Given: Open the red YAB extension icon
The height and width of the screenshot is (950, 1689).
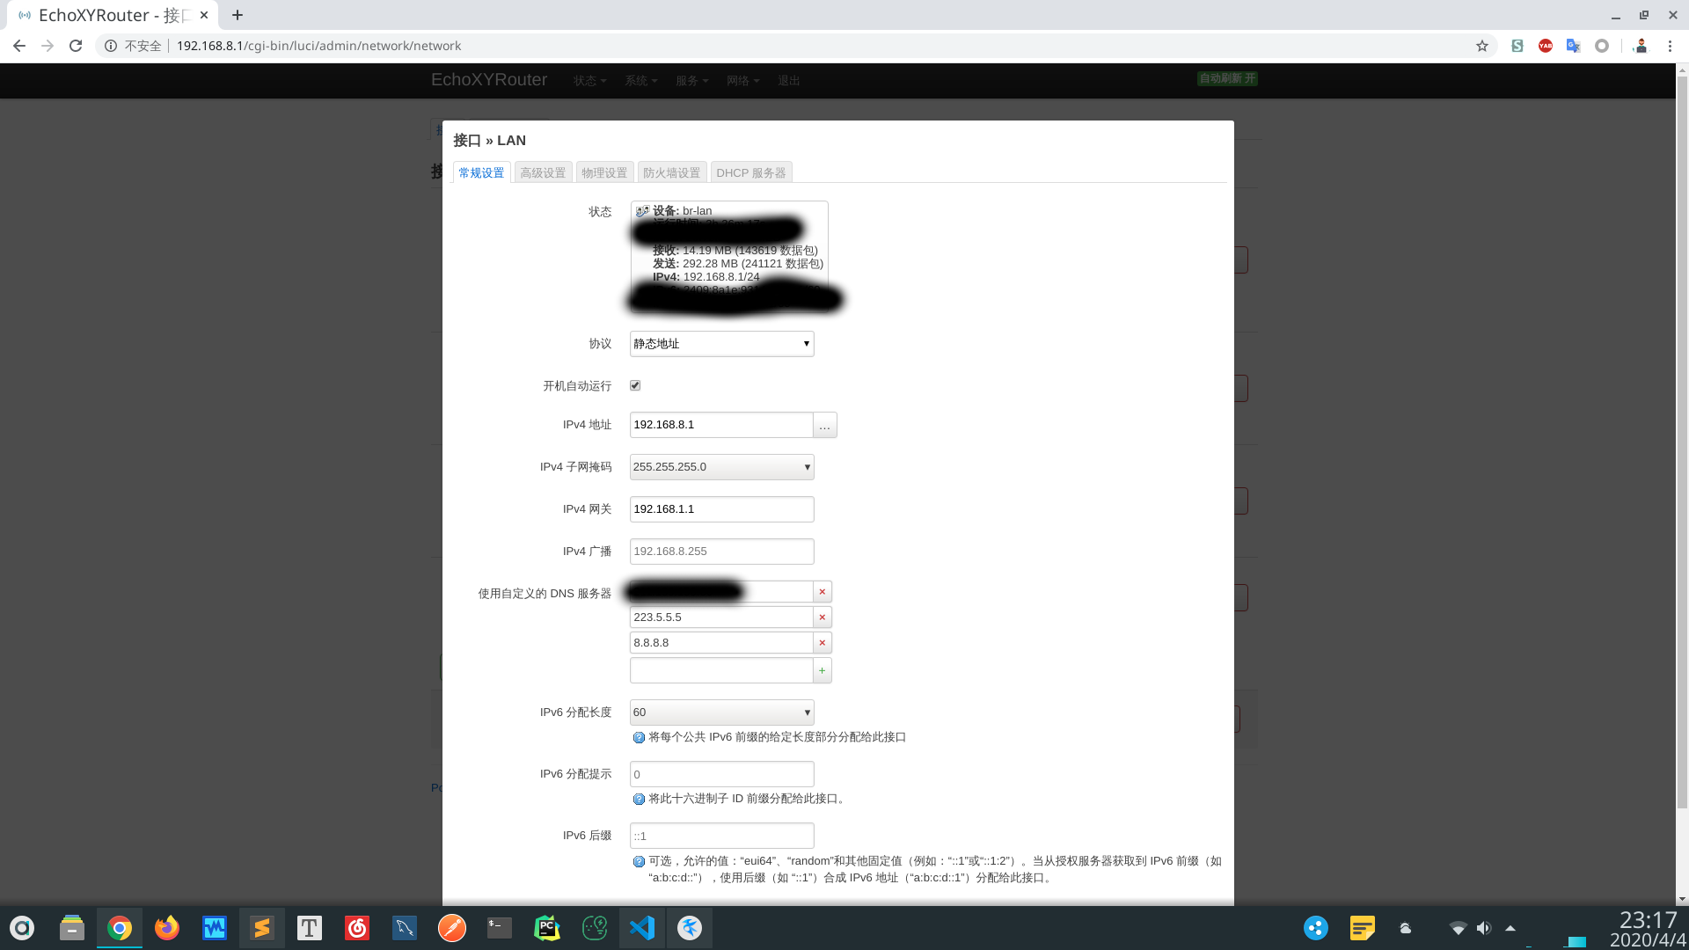Looking at the screenshot, I should click(x=1546, y=46).
